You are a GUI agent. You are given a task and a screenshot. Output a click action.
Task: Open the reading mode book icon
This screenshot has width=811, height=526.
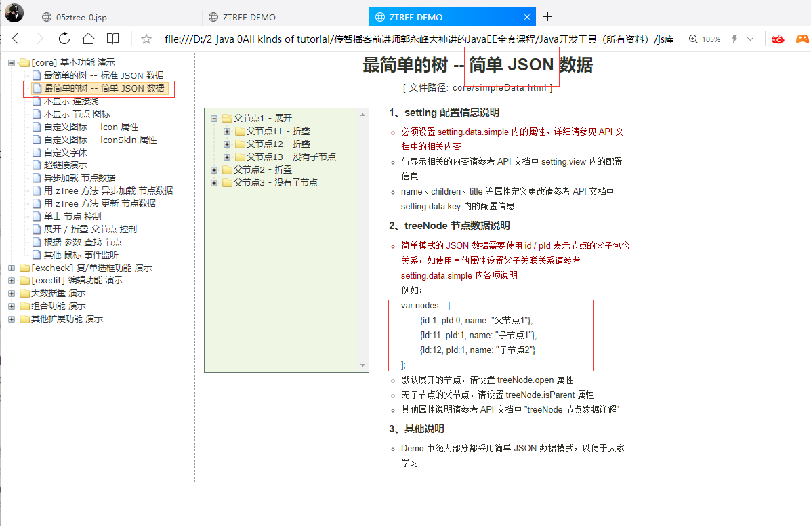point(112,38)
